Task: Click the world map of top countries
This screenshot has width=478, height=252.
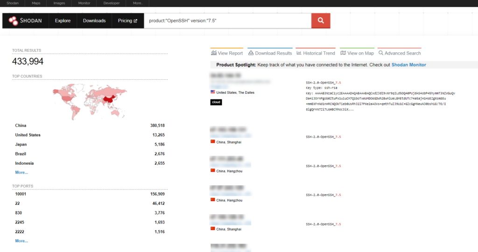Action: [90, 101]
